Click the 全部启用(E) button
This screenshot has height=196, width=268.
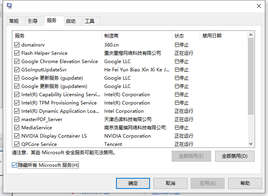click(191, 156)
